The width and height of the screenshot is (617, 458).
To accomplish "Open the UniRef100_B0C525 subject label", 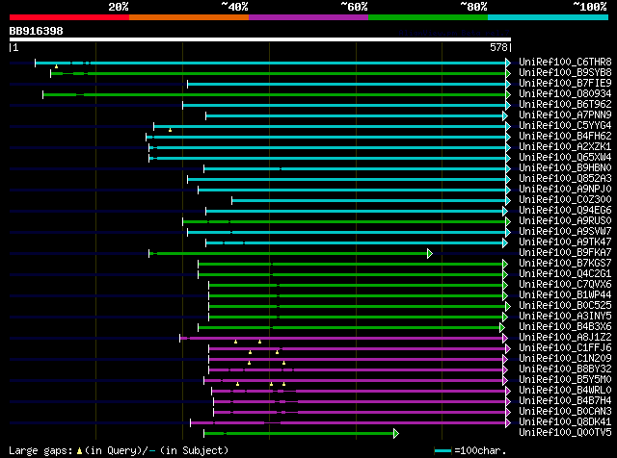I will click(565, 306).
